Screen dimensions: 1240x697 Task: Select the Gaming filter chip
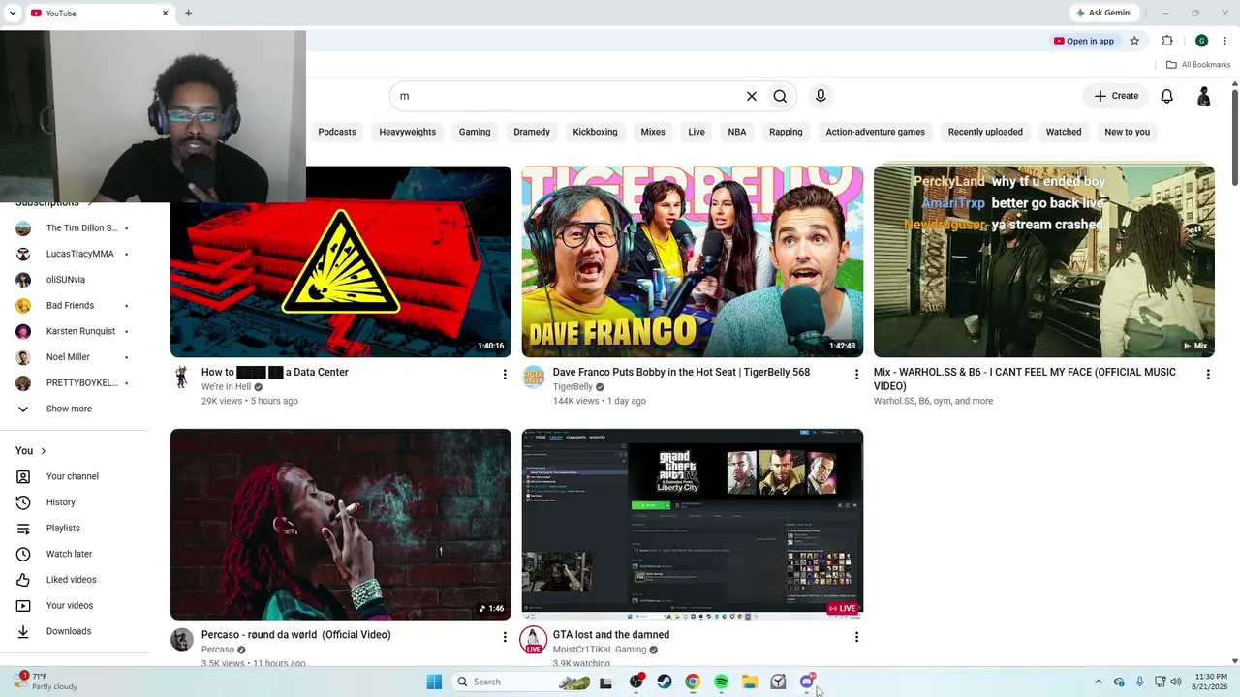[475, 132]
